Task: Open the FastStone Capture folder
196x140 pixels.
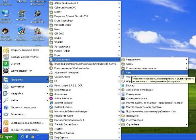Action: [85, 133]
